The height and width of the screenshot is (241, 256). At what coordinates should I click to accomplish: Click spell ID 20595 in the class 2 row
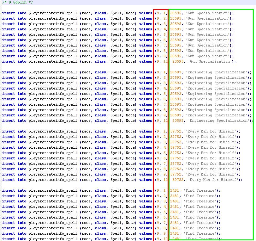click(x=176, y=18)
